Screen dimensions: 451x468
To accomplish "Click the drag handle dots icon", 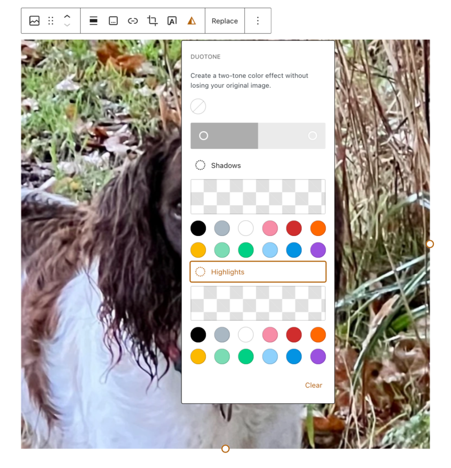I will coord(51,21).
